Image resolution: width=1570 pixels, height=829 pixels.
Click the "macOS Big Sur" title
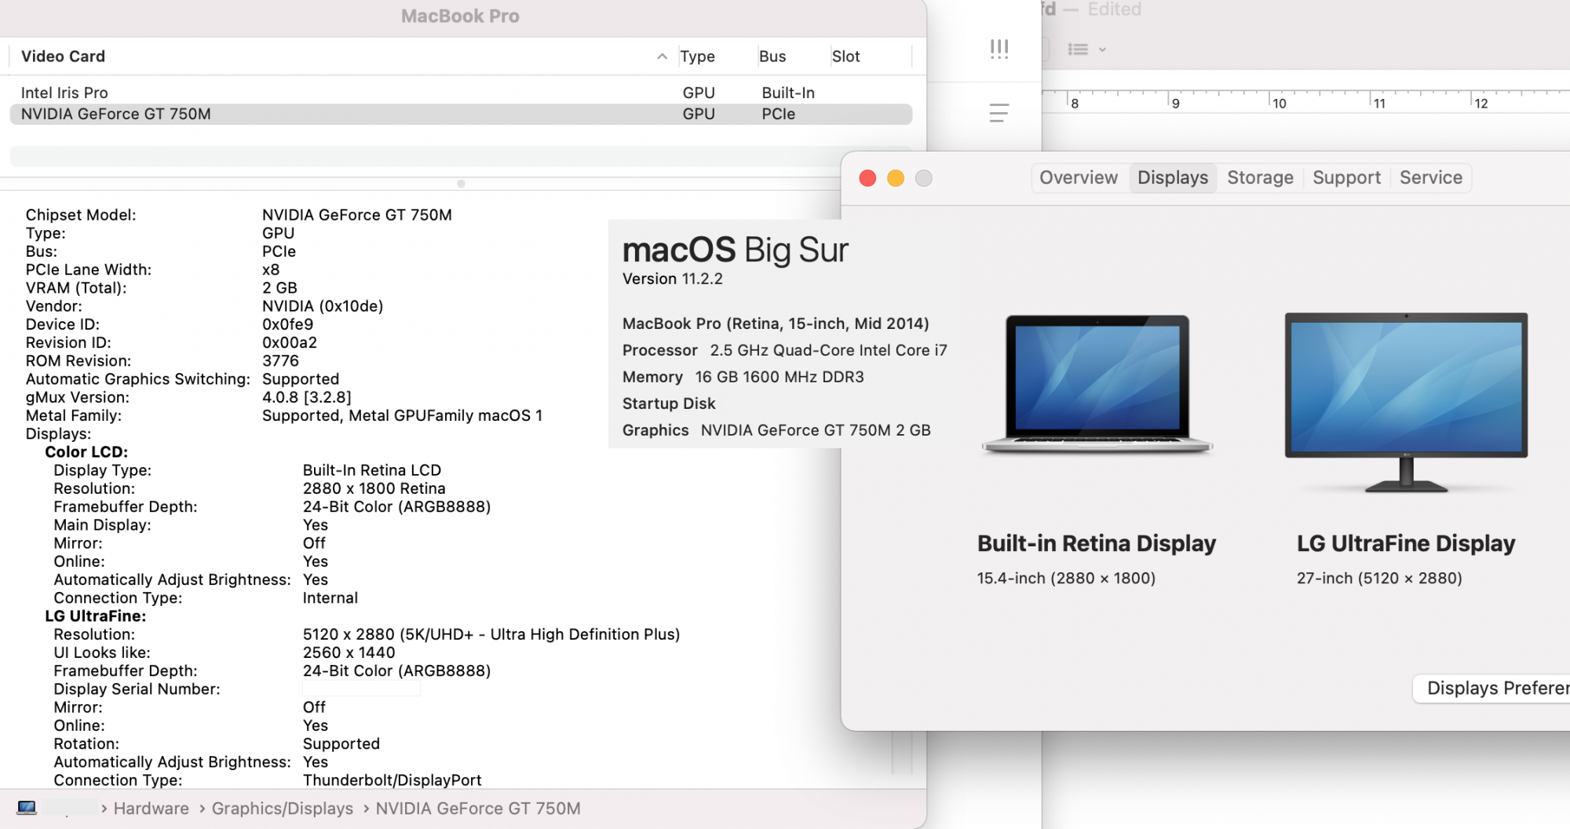pos(736,250)
